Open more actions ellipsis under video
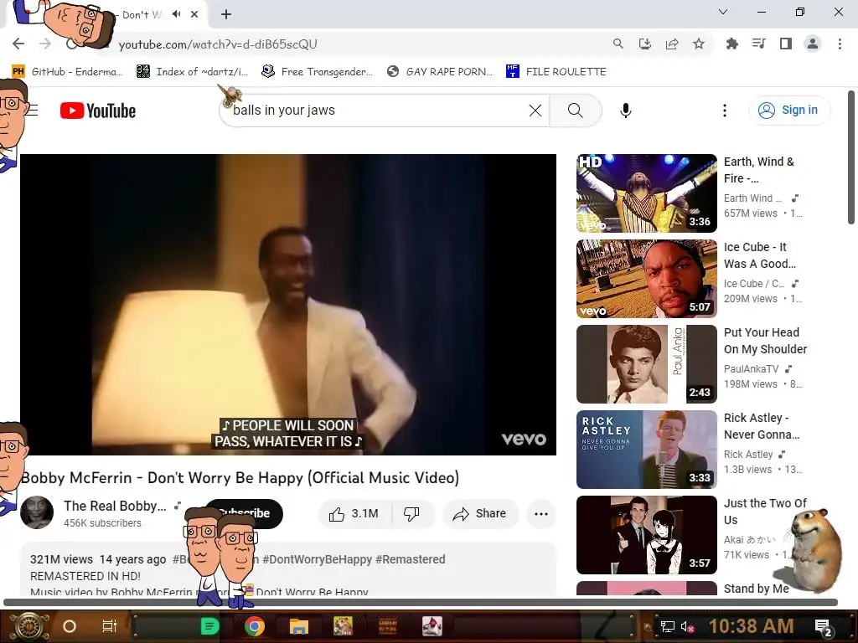This screenshot has height=643, width=858. click(x=541, y=514)
